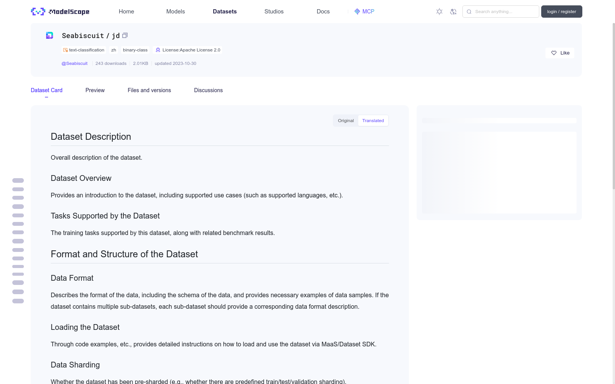
Task: Open the @Seabiscuit author link
Action: tap(75, 63)
